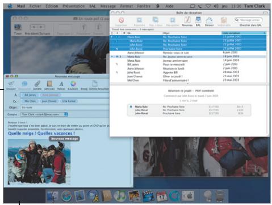272x205 pixels.
Task: Select the Bill James recipient token
Action: point(30,95)
